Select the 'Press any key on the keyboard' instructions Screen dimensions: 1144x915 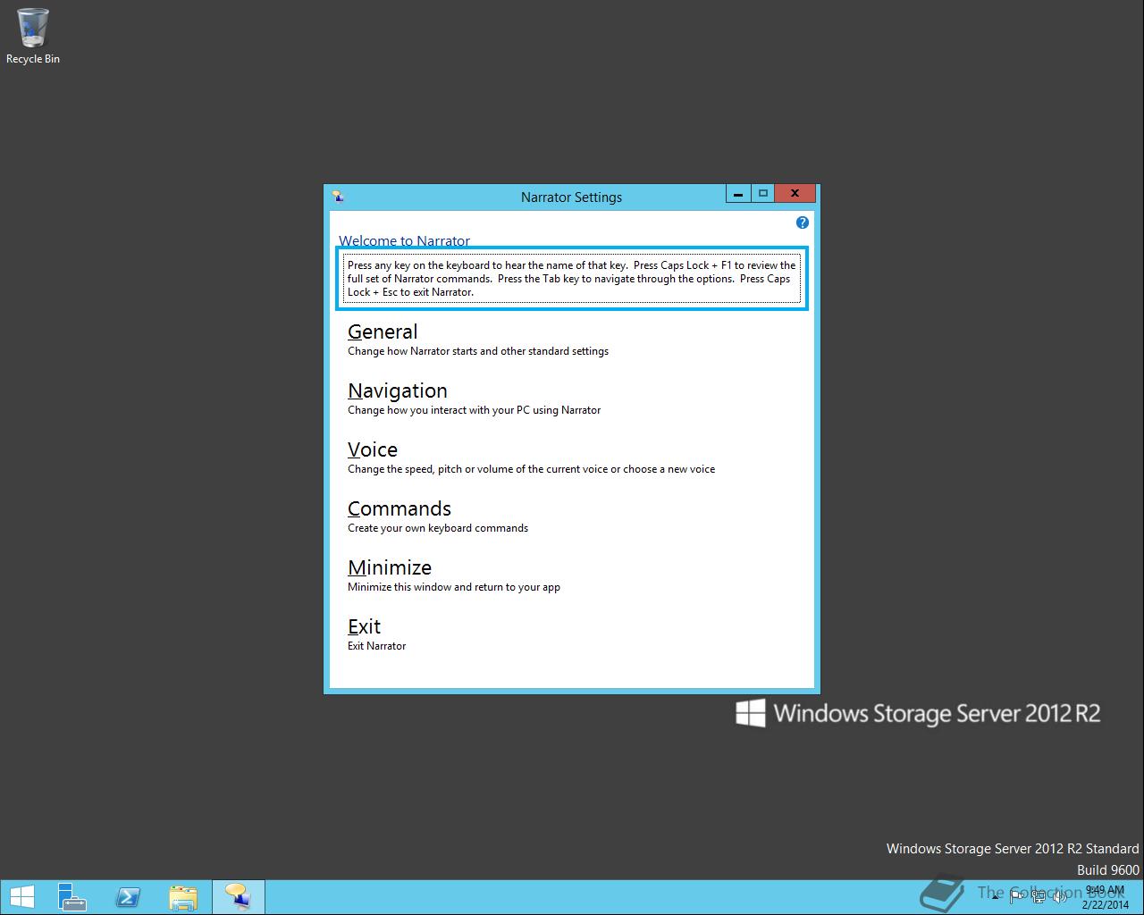coord(572,279)
